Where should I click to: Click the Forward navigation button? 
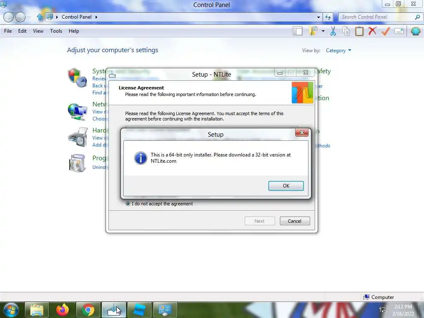20,17
